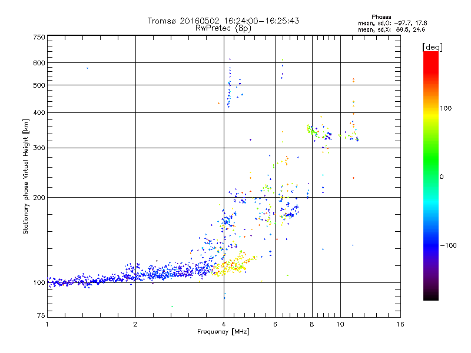Screen dimensions: 471x353
Task: Click the y-axis tick label '200'
Action: coord(39,198)
